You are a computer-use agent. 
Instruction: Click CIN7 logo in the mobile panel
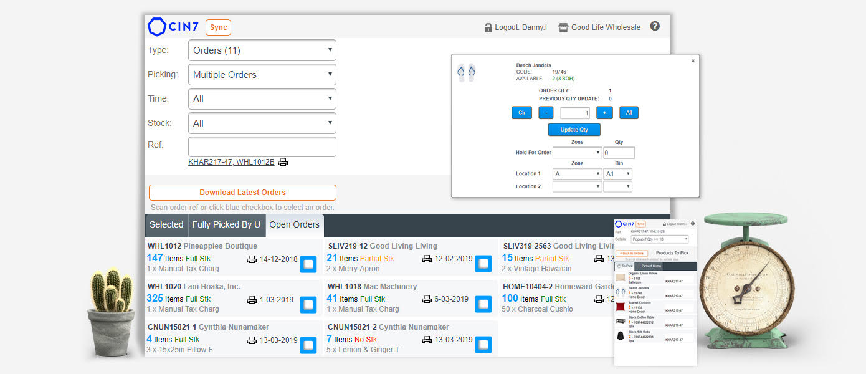click(624, 224)
